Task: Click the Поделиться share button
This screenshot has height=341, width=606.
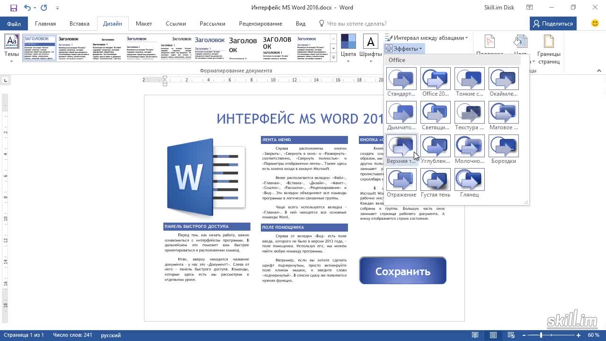Action: (553, 24)
